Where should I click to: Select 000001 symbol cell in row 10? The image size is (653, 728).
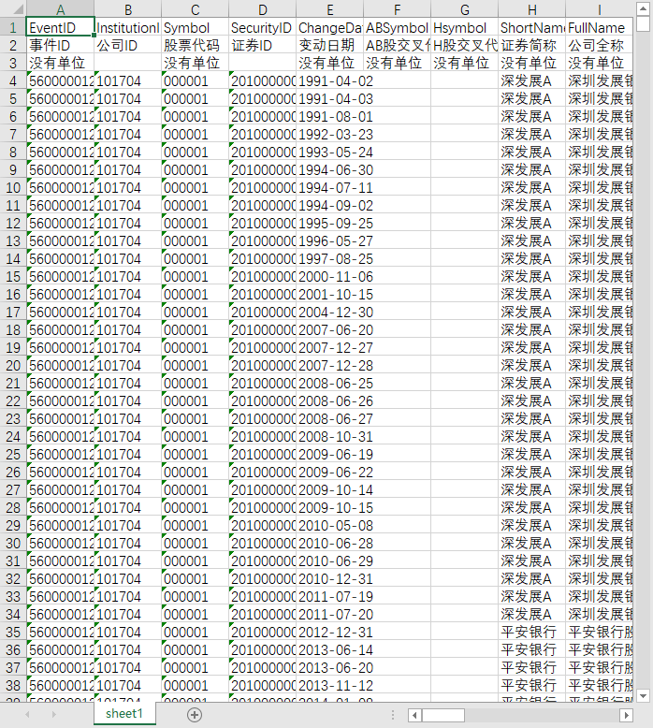coord(195,187)
